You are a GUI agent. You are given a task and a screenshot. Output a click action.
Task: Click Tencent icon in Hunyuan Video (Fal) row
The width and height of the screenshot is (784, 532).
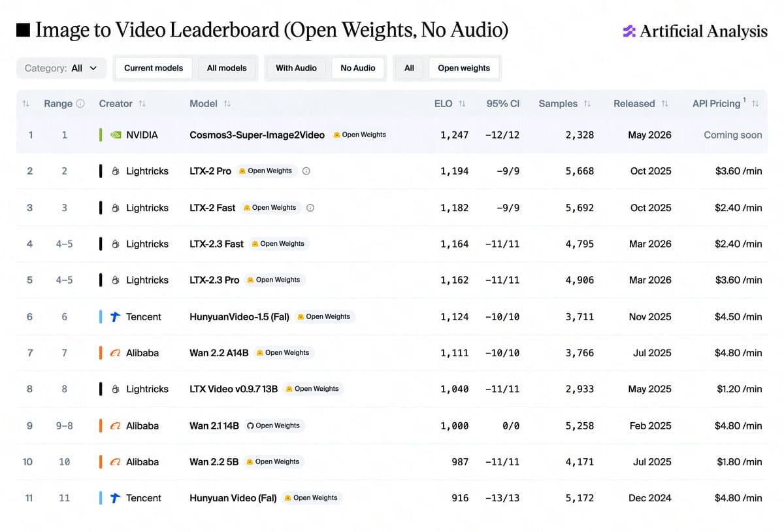(x=116, y=498)
